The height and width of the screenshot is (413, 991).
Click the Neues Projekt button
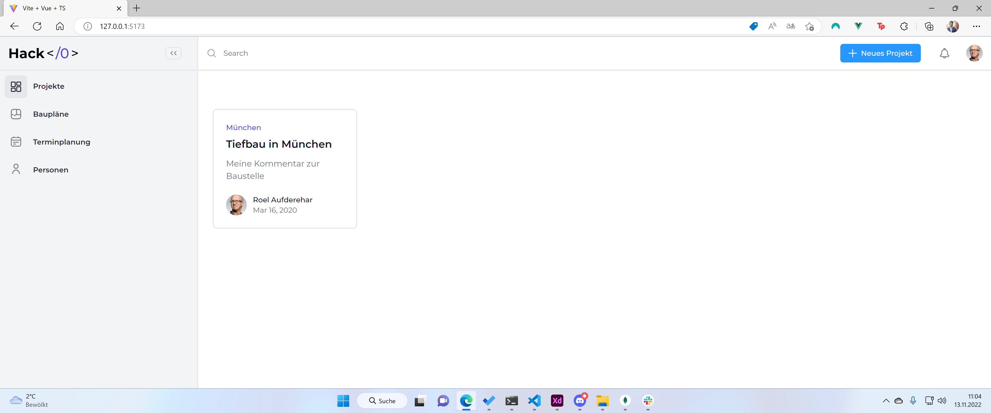tap(880, 53)
